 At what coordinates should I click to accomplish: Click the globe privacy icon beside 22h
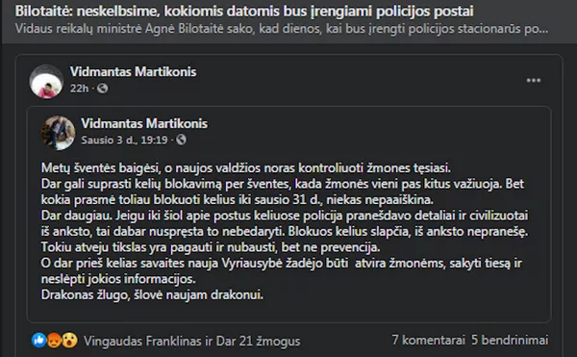(x=102, y=89)
